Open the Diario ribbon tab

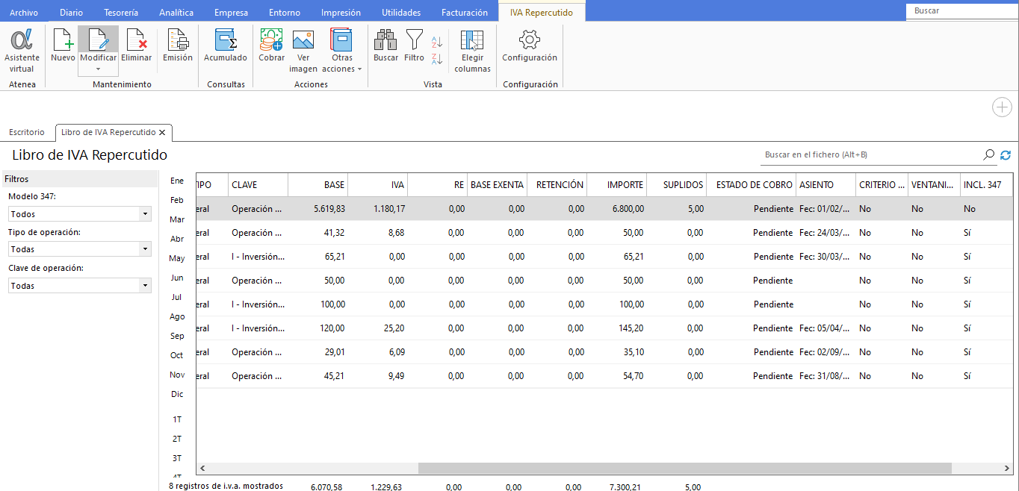click(71, 13)
